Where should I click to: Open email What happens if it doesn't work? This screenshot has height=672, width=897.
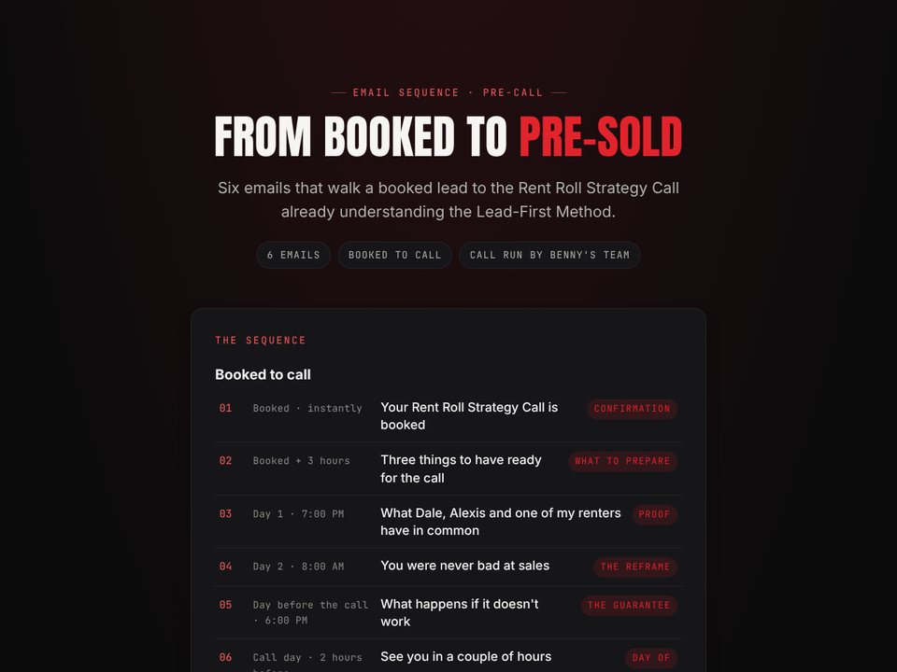coord(448,612)
